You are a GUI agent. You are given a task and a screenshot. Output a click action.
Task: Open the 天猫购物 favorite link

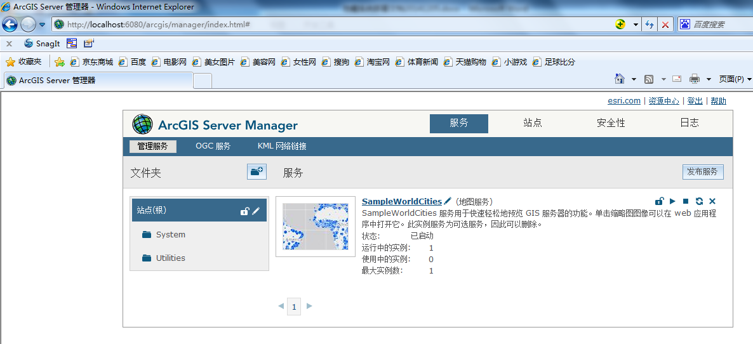pyautogui.click(x=465, y=62)
